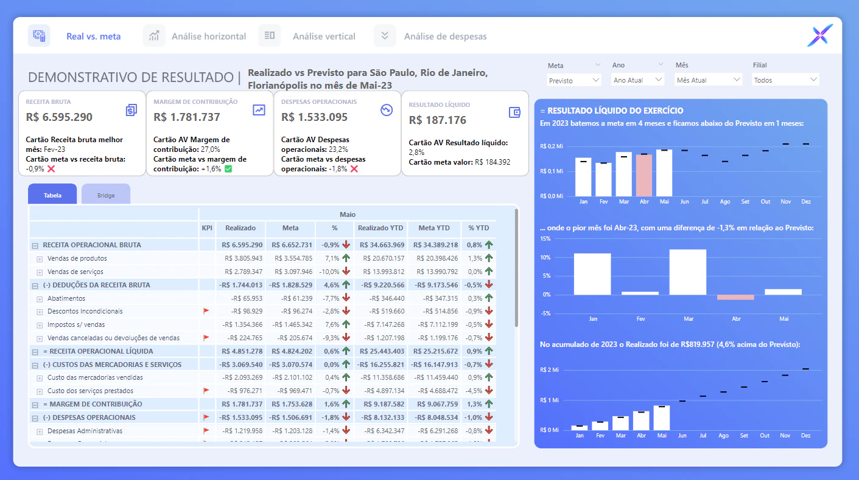Click the cell value -R$ 1.744.013
Screen dimensions: 859x480
(241, 285)
